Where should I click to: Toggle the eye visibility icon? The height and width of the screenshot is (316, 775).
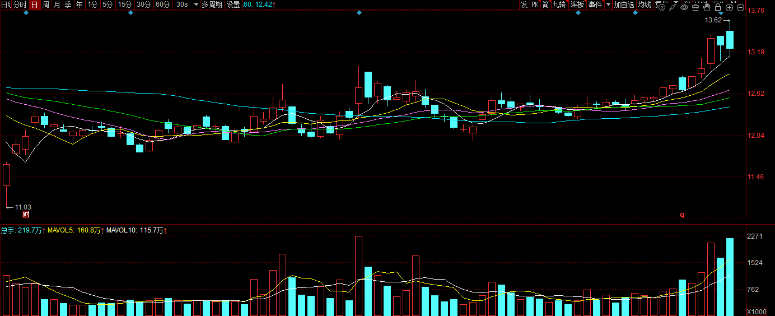pos(684,7)
